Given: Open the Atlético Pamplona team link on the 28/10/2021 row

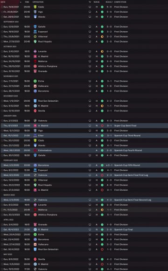Looking at the screenshot, I should tap(48, 66).
